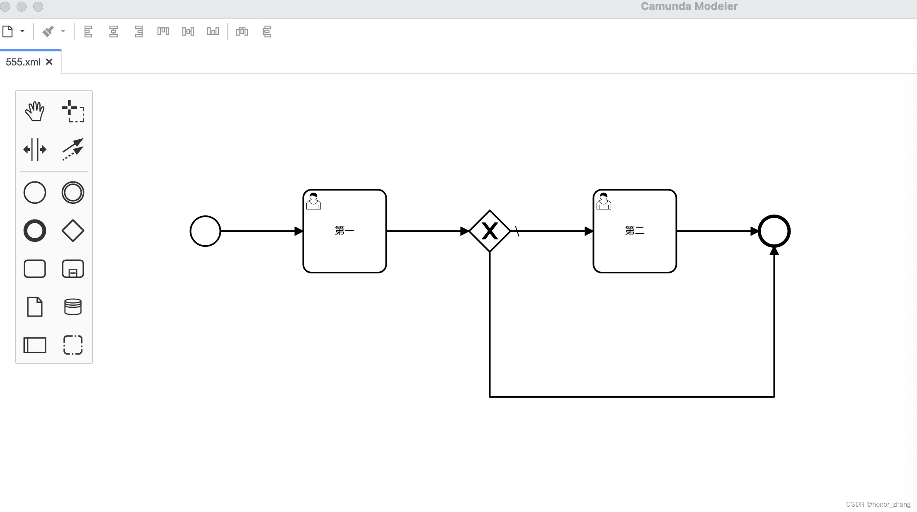Align elements to the bottom
Screen dimensions: 917x512
(x=213, y=31)
